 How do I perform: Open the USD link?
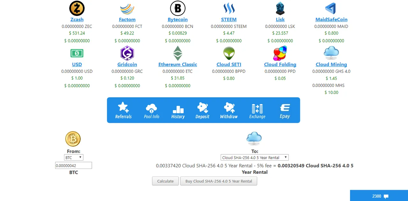point(77,64)
